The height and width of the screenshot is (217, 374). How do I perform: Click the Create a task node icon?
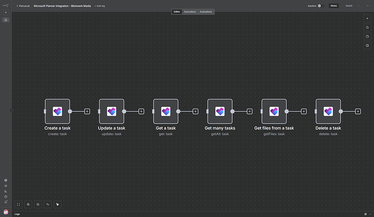pos(57,111)
